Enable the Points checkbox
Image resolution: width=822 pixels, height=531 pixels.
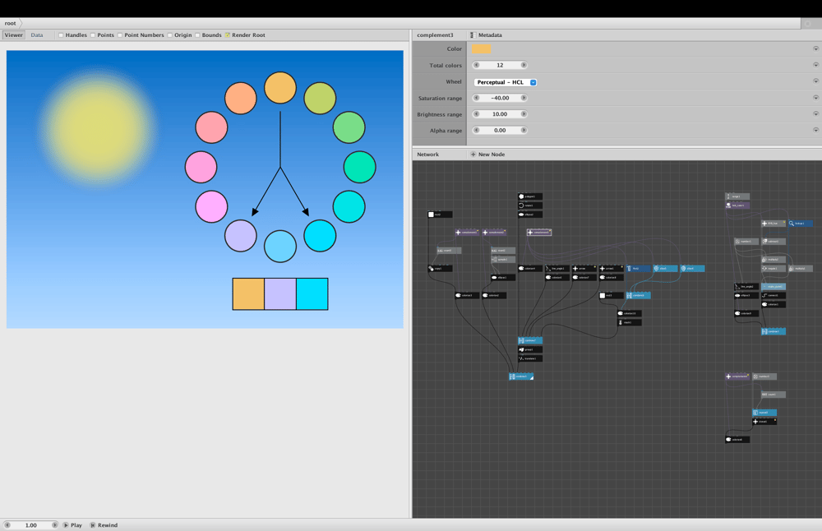tap(93, 35)
